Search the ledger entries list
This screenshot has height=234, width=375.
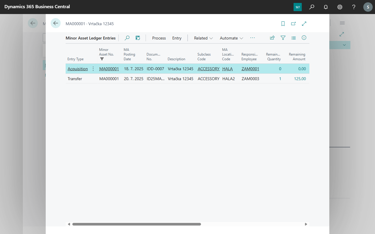[127, 38]
